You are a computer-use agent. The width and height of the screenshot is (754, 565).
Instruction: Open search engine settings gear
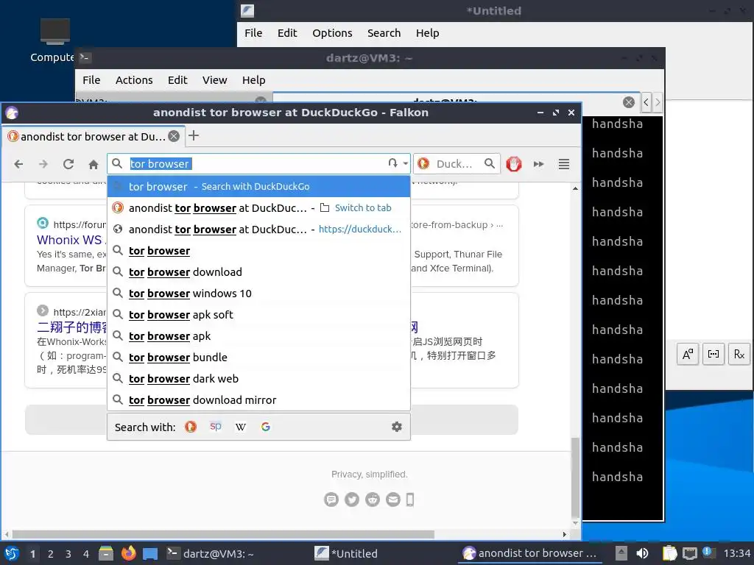[x=397, y=427]
